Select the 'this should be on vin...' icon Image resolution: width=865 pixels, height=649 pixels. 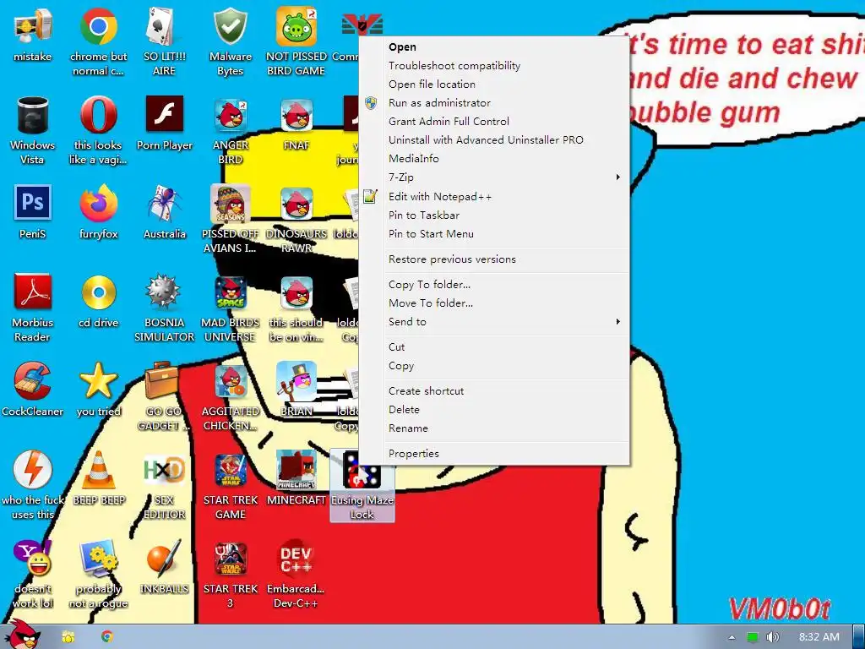(296, 308)
